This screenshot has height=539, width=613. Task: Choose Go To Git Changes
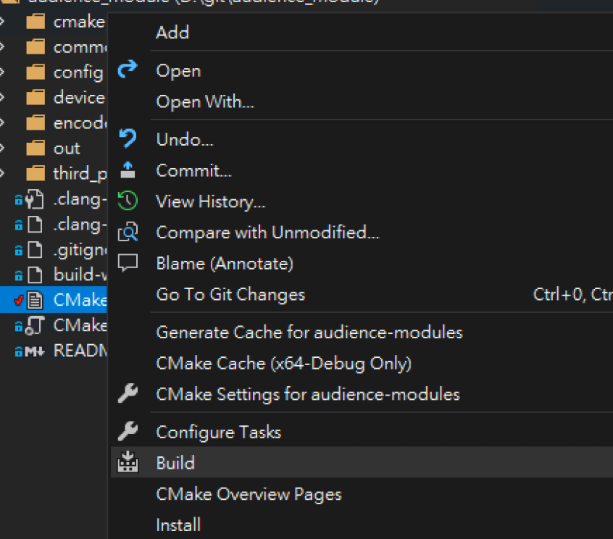click(x=230, y=294)
